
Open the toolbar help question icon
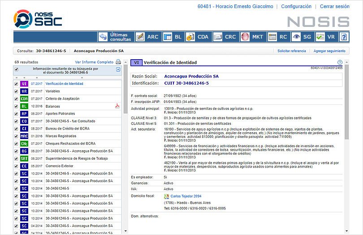pos(344,37)
